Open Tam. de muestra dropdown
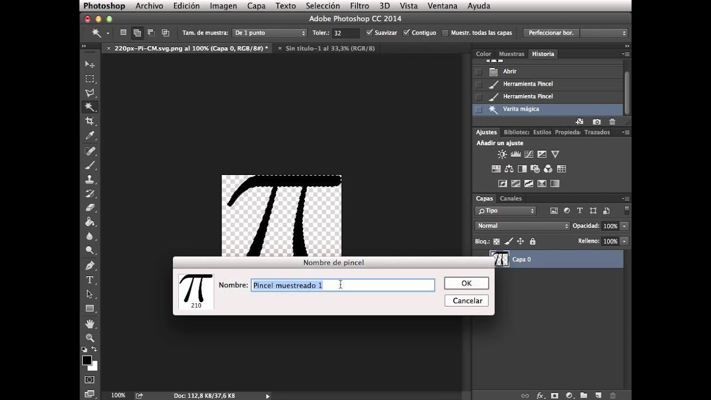The height and width of the screenshot is (400, 711). tap(270, 33)
